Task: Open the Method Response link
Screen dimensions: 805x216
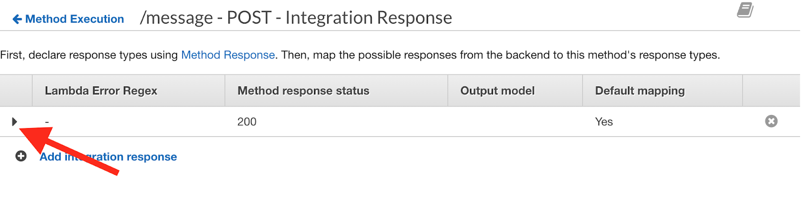Action: 228,55
